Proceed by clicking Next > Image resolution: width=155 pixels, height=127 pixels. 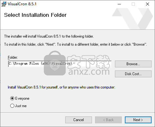[138, 120]
